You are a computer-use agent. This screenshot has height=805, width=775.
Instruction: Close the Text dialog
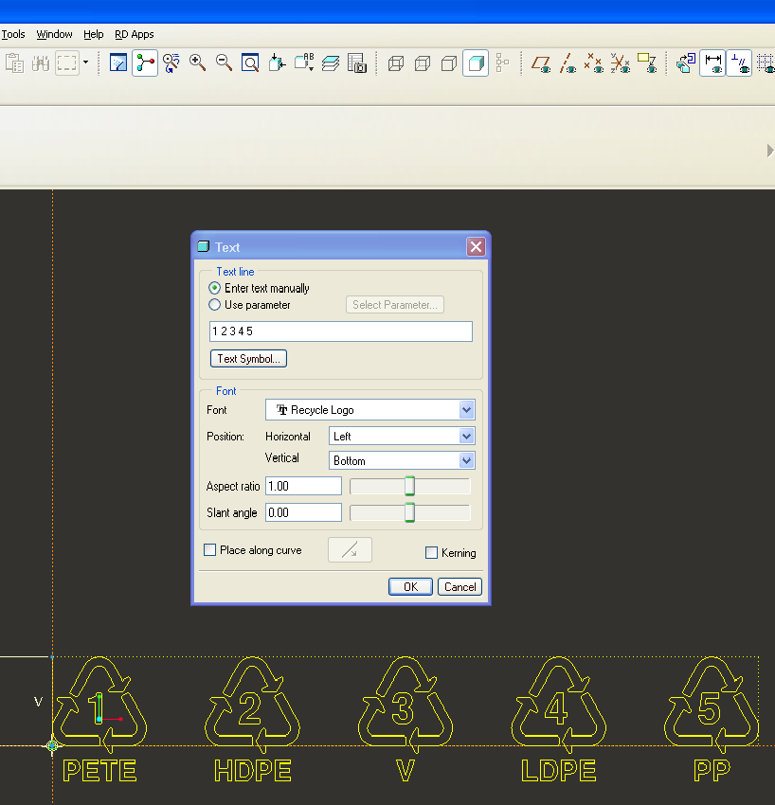click(x=477, y=247)
